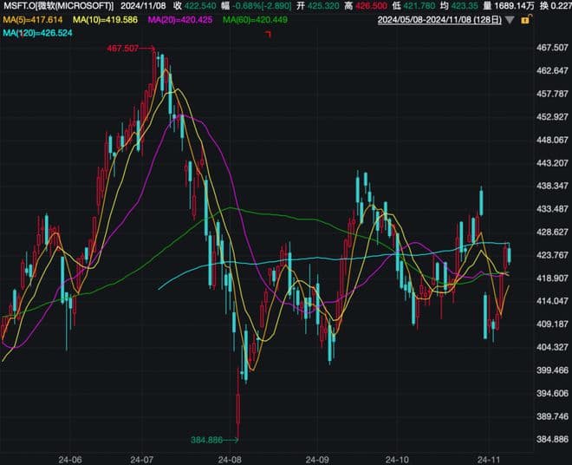This screenshot has height=465, width=572.
Task: Click the 384.886 low price marker
Action: click(208, 440)
